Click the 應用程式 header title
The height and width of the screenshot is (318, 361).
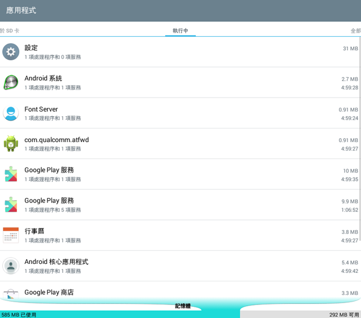[21, 10]
